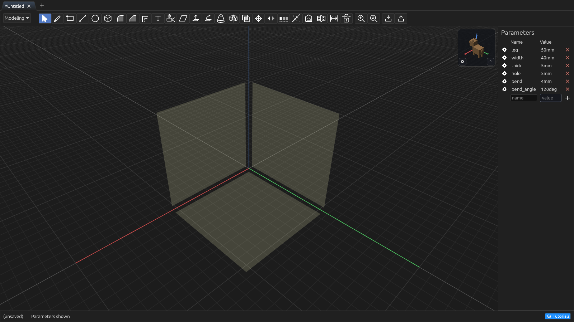Image resolution: width=574 pixels, height=322 pixels.
Task: Click the dashed corner offset tool
Action: 145,18
